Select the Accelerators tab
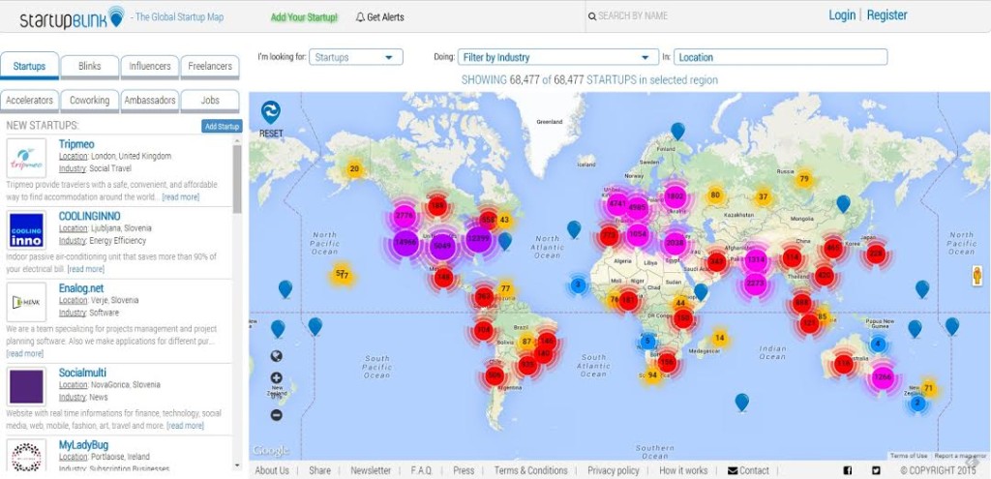This screenshot has height=479, width=991. click(x=30, y=100)
